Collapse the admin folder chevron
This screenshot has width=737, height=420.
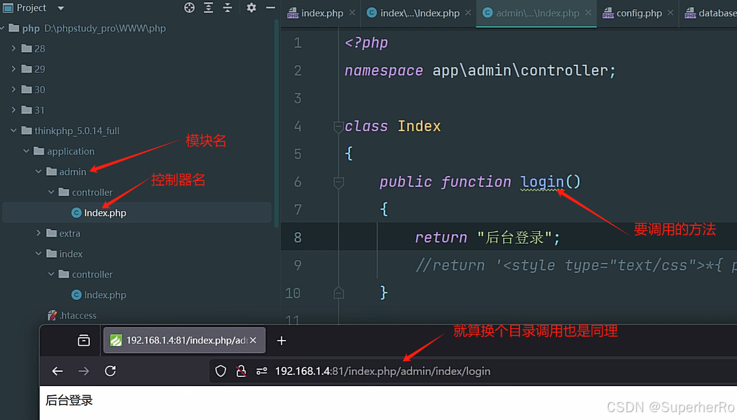point(38,171)
